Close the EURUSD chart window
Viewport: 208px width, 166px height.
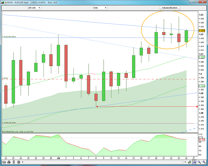[x=203, y=2]
